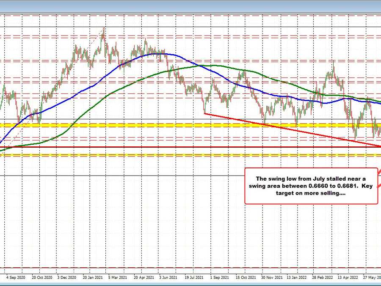Click the 20 Jan 2021 date label
381x286 pixels.
click(x=92, y=278)
